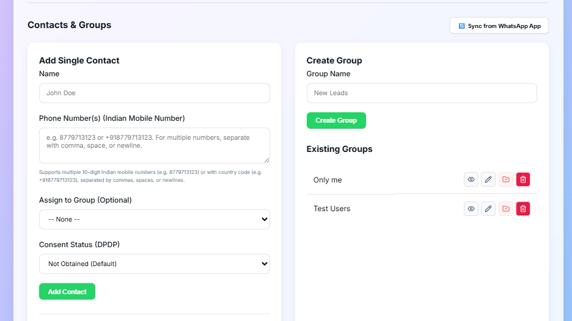Open the Consent Status (DPDP) dropdown

[x=155, y=264]
